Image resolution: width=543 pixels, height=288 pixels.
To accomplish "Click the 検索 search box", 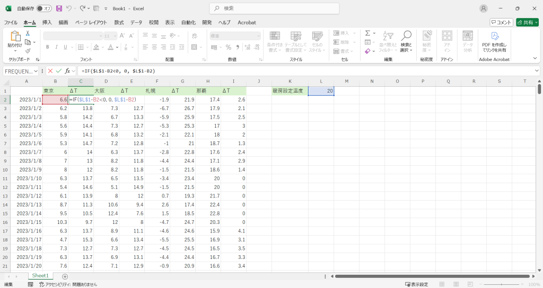I will [x=275, y=8].
